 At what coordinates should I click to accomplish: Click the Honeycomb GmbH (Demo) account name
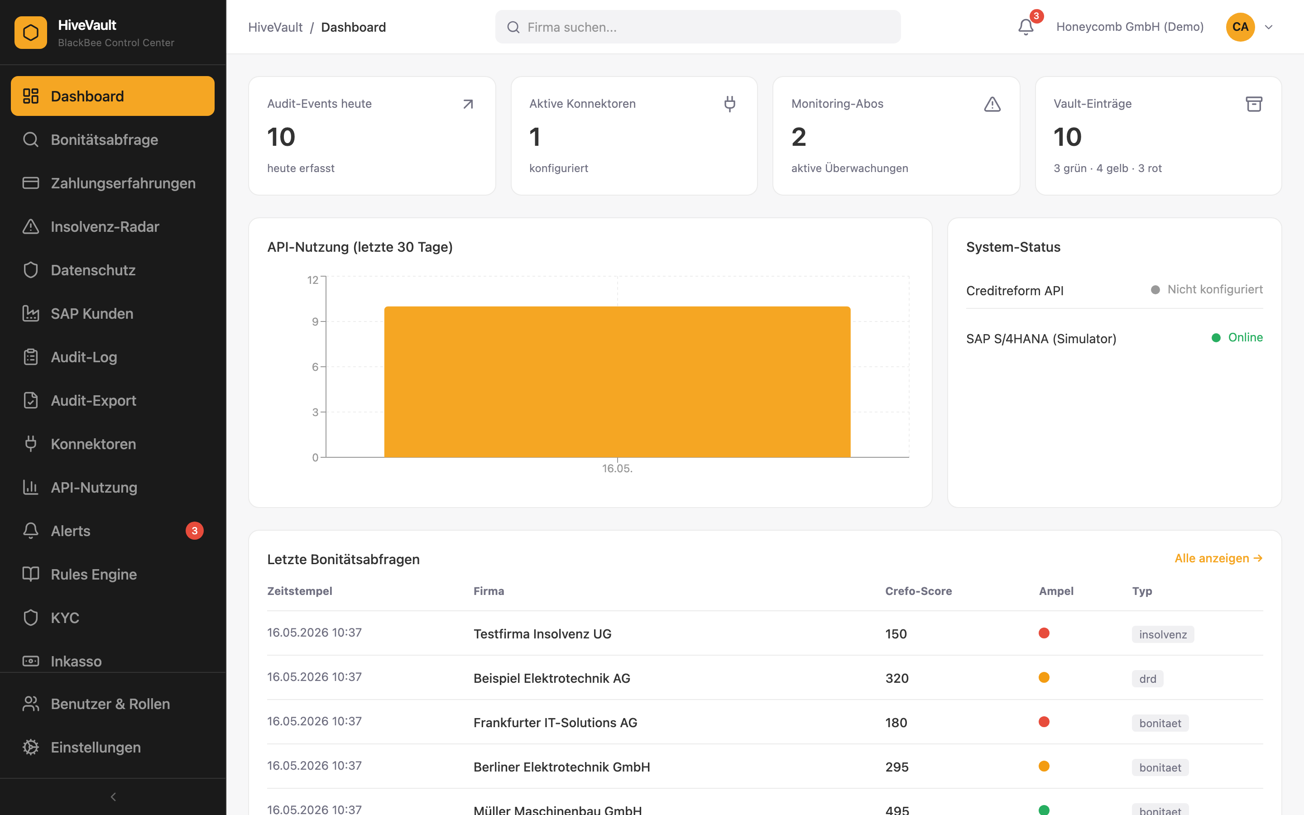1129,27
